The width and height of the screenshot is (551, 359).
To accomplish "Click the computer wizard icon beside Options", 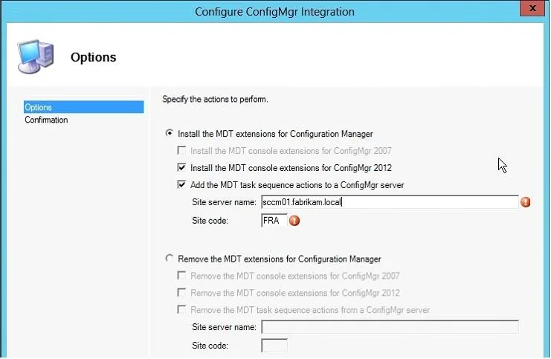I will pyautogui.click(x=36, y=56).
